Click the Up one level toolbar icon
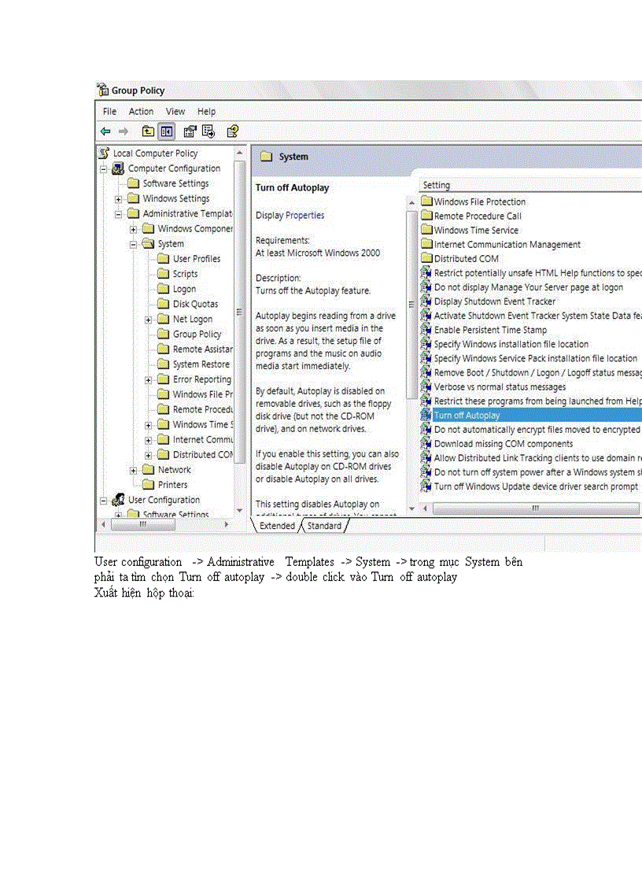 pyautogui.click(x=148, y=131)
